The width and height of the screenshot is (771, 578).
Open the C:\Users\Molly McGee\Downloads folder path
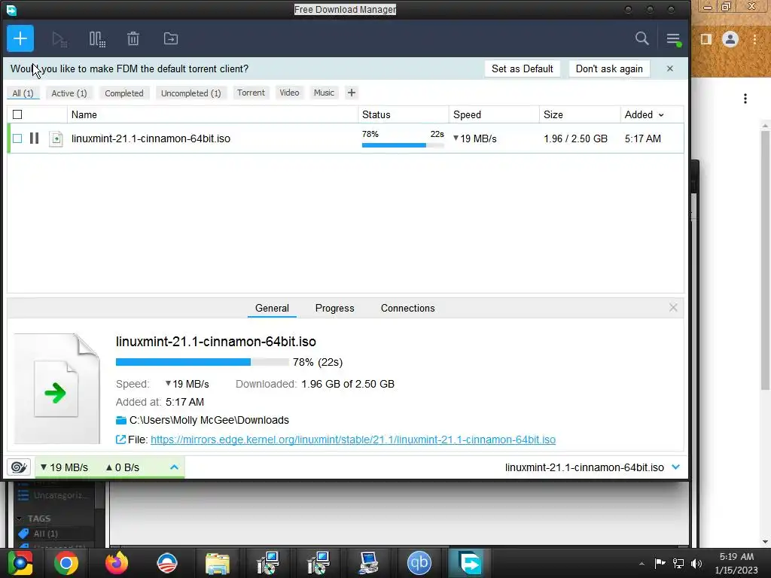(209, 420)
